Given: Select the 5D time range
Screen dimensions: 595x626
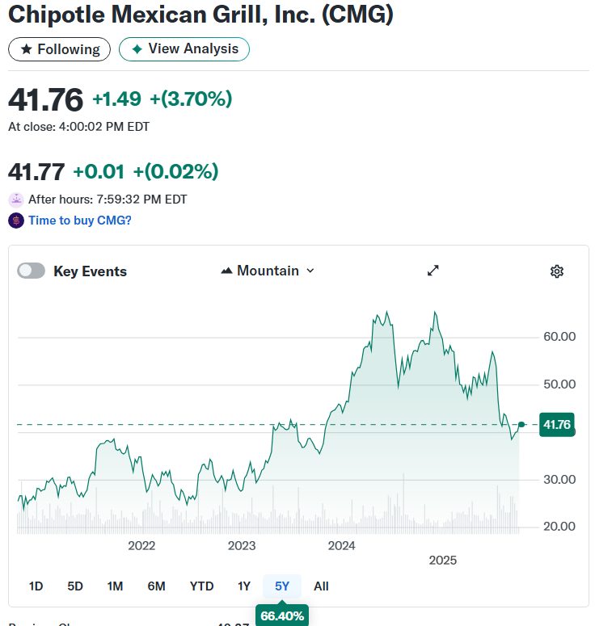Looking at the screenshot, I should (75, 586).
